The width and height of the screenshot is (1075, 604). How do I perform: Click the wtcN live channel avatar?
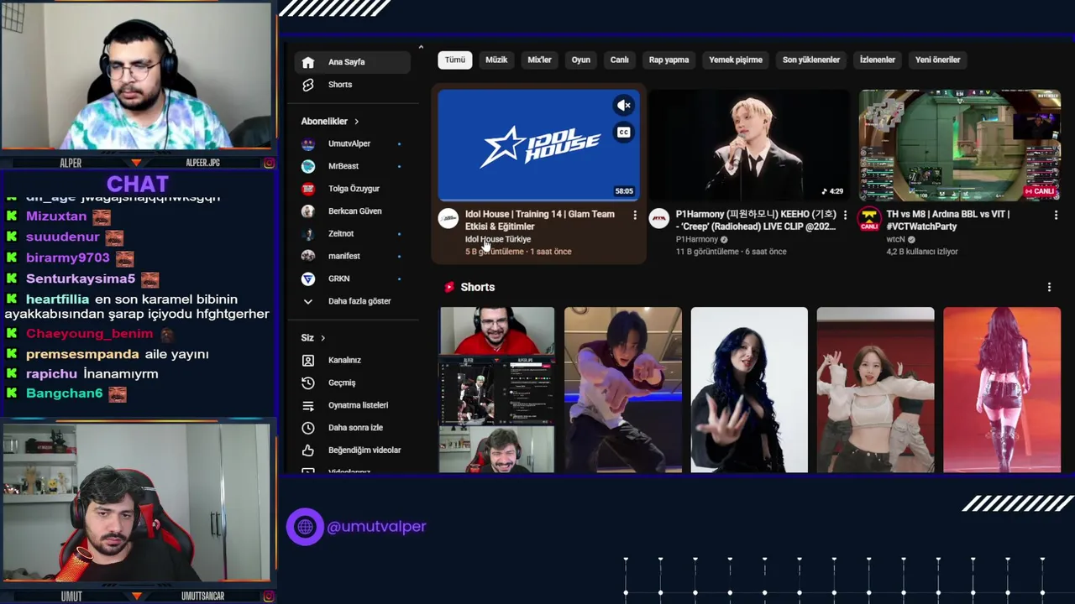869,219
